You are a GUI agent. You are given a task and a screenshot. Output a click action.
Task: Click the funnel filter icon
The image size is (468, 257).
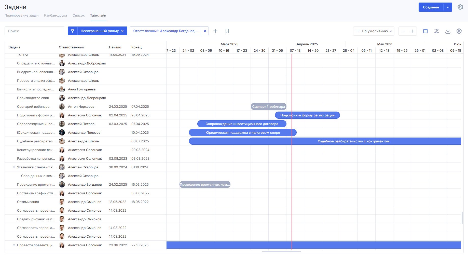pyautogui.click(x=73, y=31)
